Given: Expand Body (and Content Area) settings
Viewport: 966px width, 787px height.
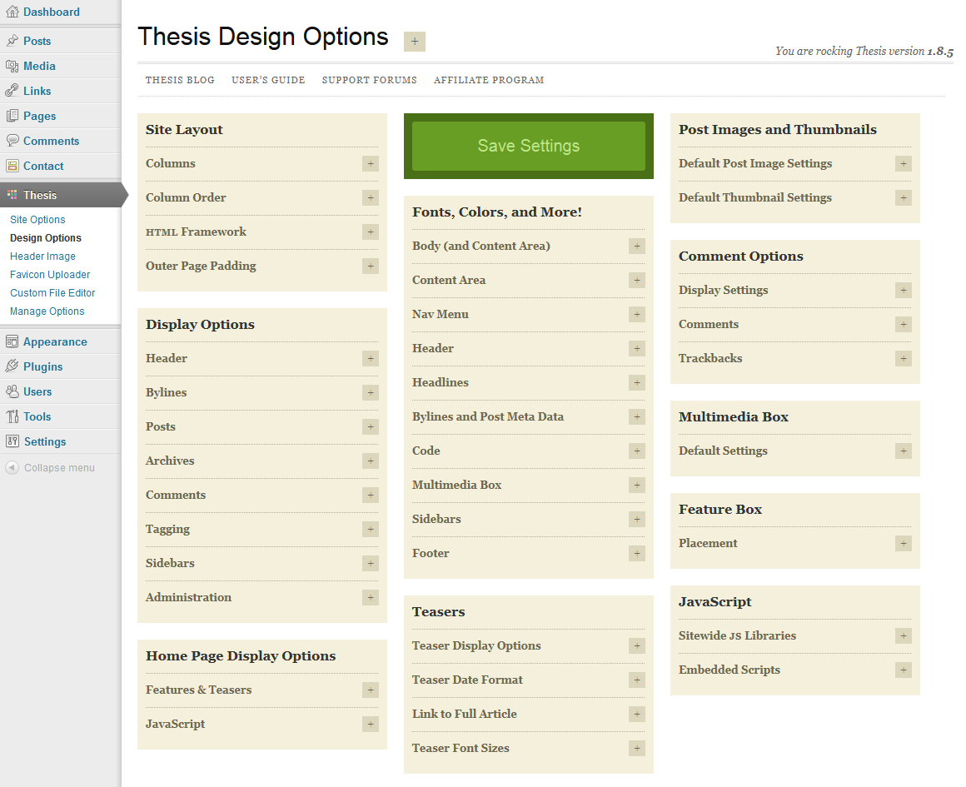Looking at the screenshot, I should pos(637,247).
